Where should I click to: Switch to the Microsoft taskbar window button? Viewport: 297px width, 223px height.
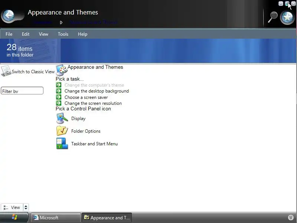click(x=55, y=218)
